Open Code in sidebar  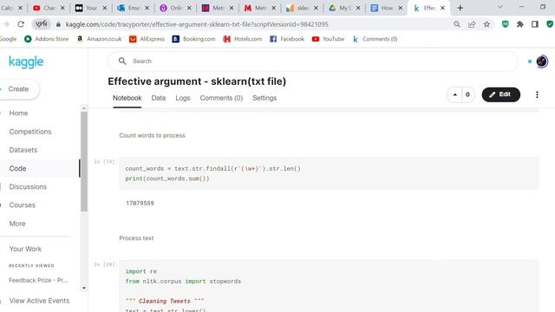[x=17, y=168]
